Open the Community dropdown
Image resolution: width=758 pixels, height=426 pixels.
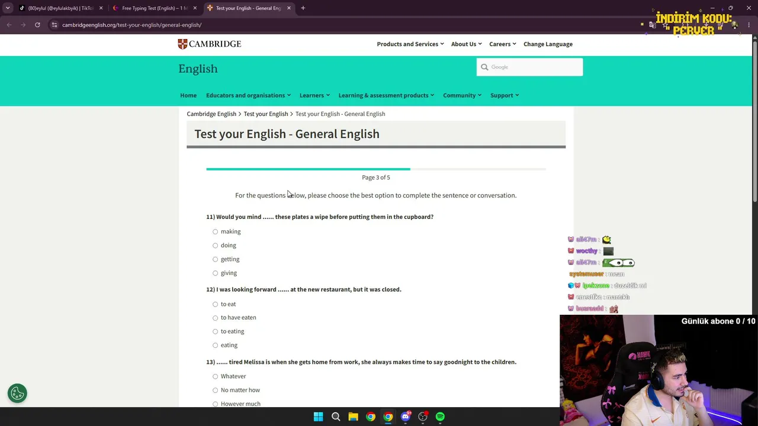pyautogui.click(x=462, y=95)
